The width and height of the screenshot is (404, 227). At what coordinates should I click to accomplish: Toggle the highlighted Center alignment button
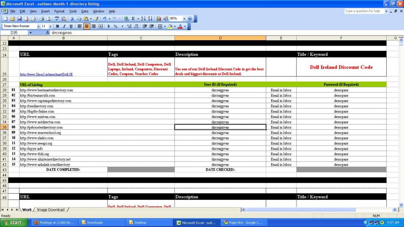87,26
